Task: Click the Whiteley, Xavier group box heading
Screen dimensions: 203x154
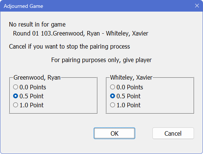Action: (131, 77)
